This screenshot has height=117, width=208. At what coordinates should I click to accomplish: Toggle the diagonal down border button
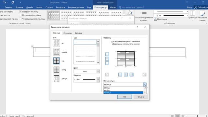[144, 74]
